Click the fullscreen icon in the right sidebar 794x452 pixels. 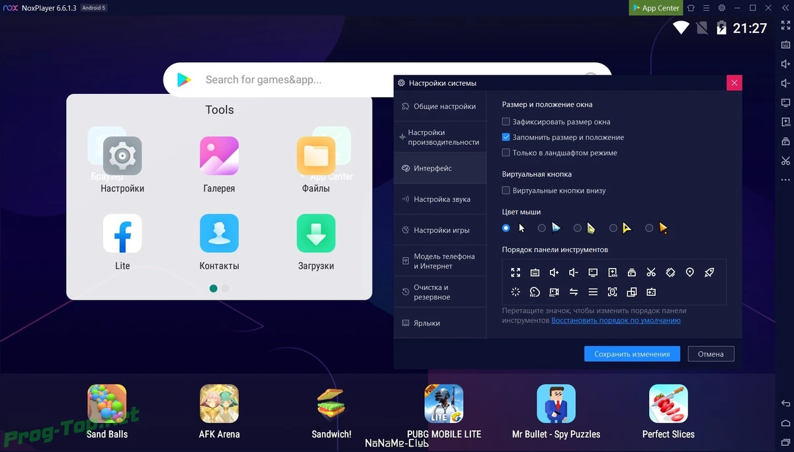[x=785, y=26]
